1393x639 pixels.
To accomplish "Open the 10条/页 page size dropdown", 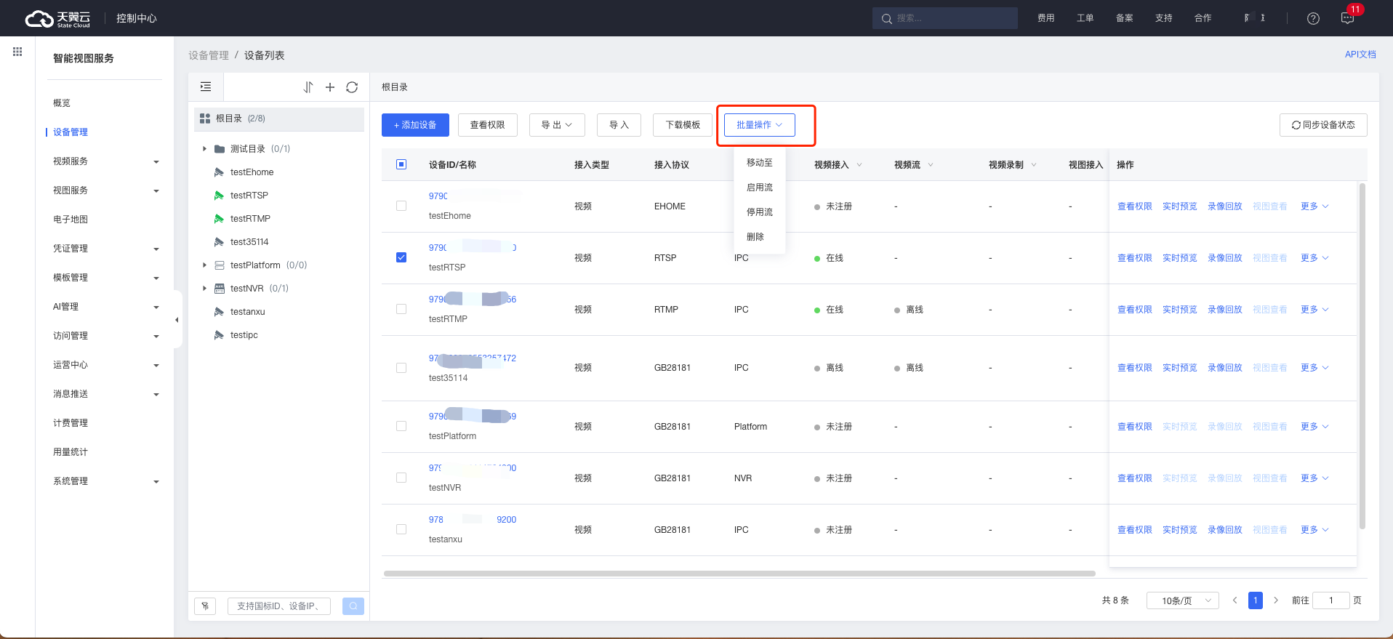I will click(1182, 600).
